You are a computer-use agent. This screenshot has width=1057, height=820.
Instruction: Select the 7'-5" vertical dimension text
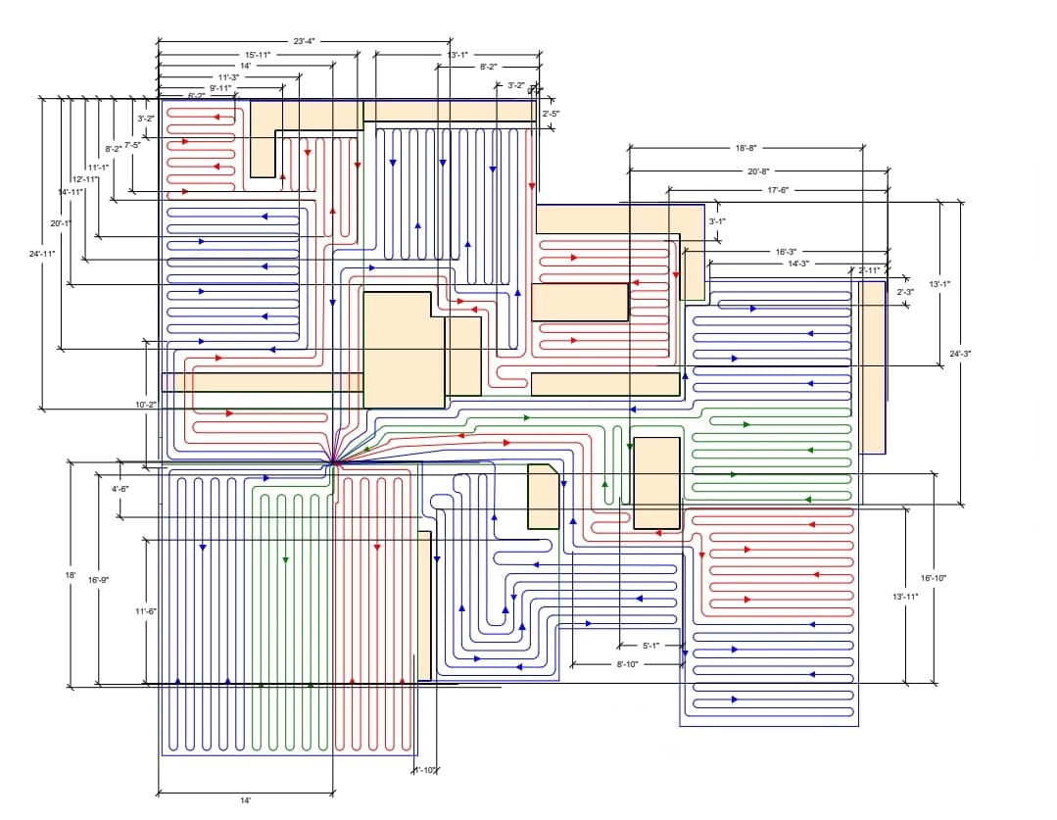tap(132, 145)
